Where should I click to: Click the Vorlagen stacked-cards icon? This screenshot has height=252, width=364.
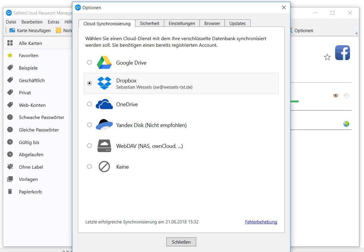[10, 179]
